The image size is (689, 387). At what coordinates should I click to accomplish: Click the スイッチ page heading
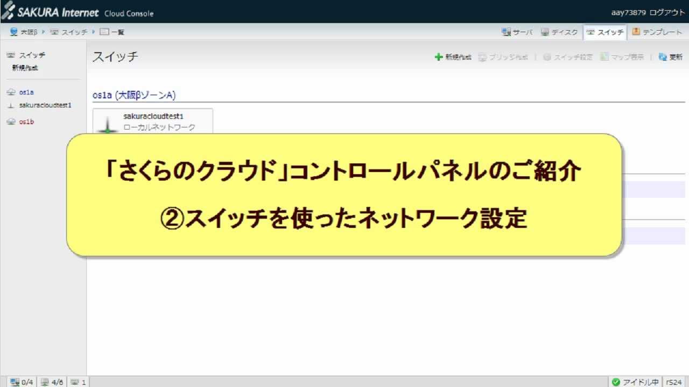(115, 57)
